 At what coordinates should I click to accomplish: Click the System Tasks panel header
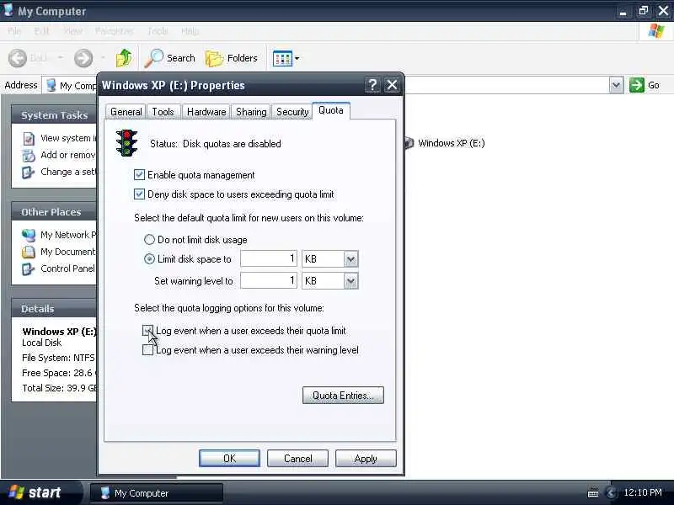tap(55, 115)
